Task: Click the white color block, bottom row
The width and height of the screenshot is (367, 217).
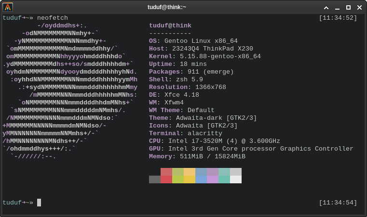Action: (x=236, y=179)
